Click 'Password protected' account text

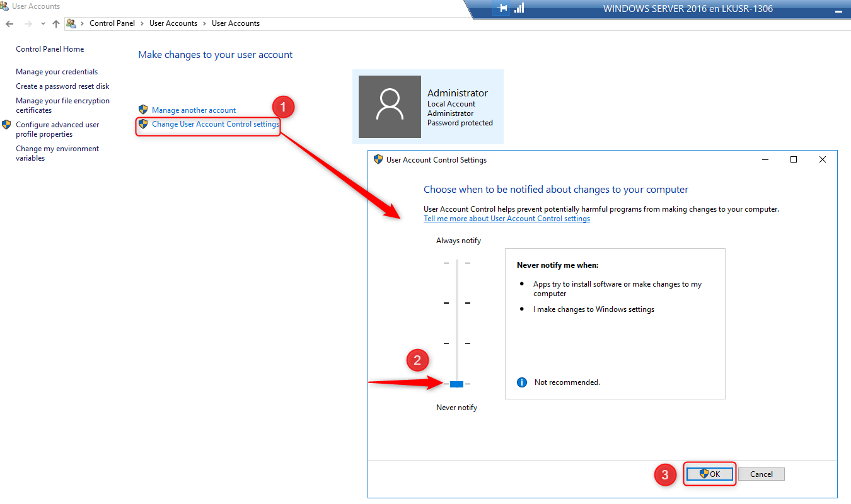(460, 123)
